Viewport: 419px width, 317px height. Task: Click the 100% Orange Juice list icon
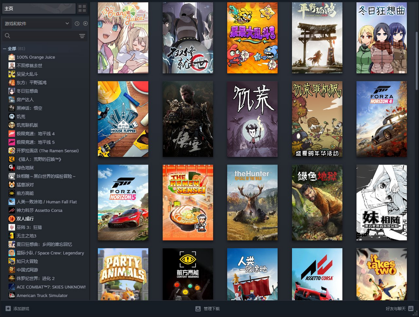coord(12,57)
